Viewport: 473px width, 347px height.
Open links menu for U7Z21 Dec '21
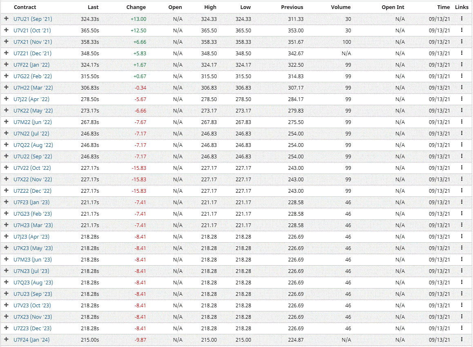tap(462, 53)
